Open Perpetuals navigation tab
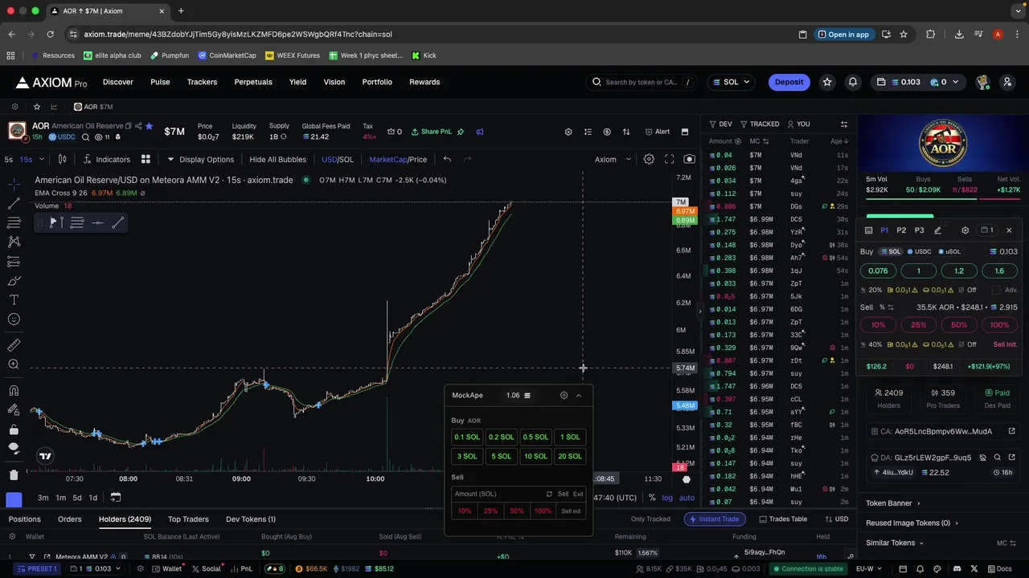The width and height of the screenshot is (1029, 578). coord(253,82)
